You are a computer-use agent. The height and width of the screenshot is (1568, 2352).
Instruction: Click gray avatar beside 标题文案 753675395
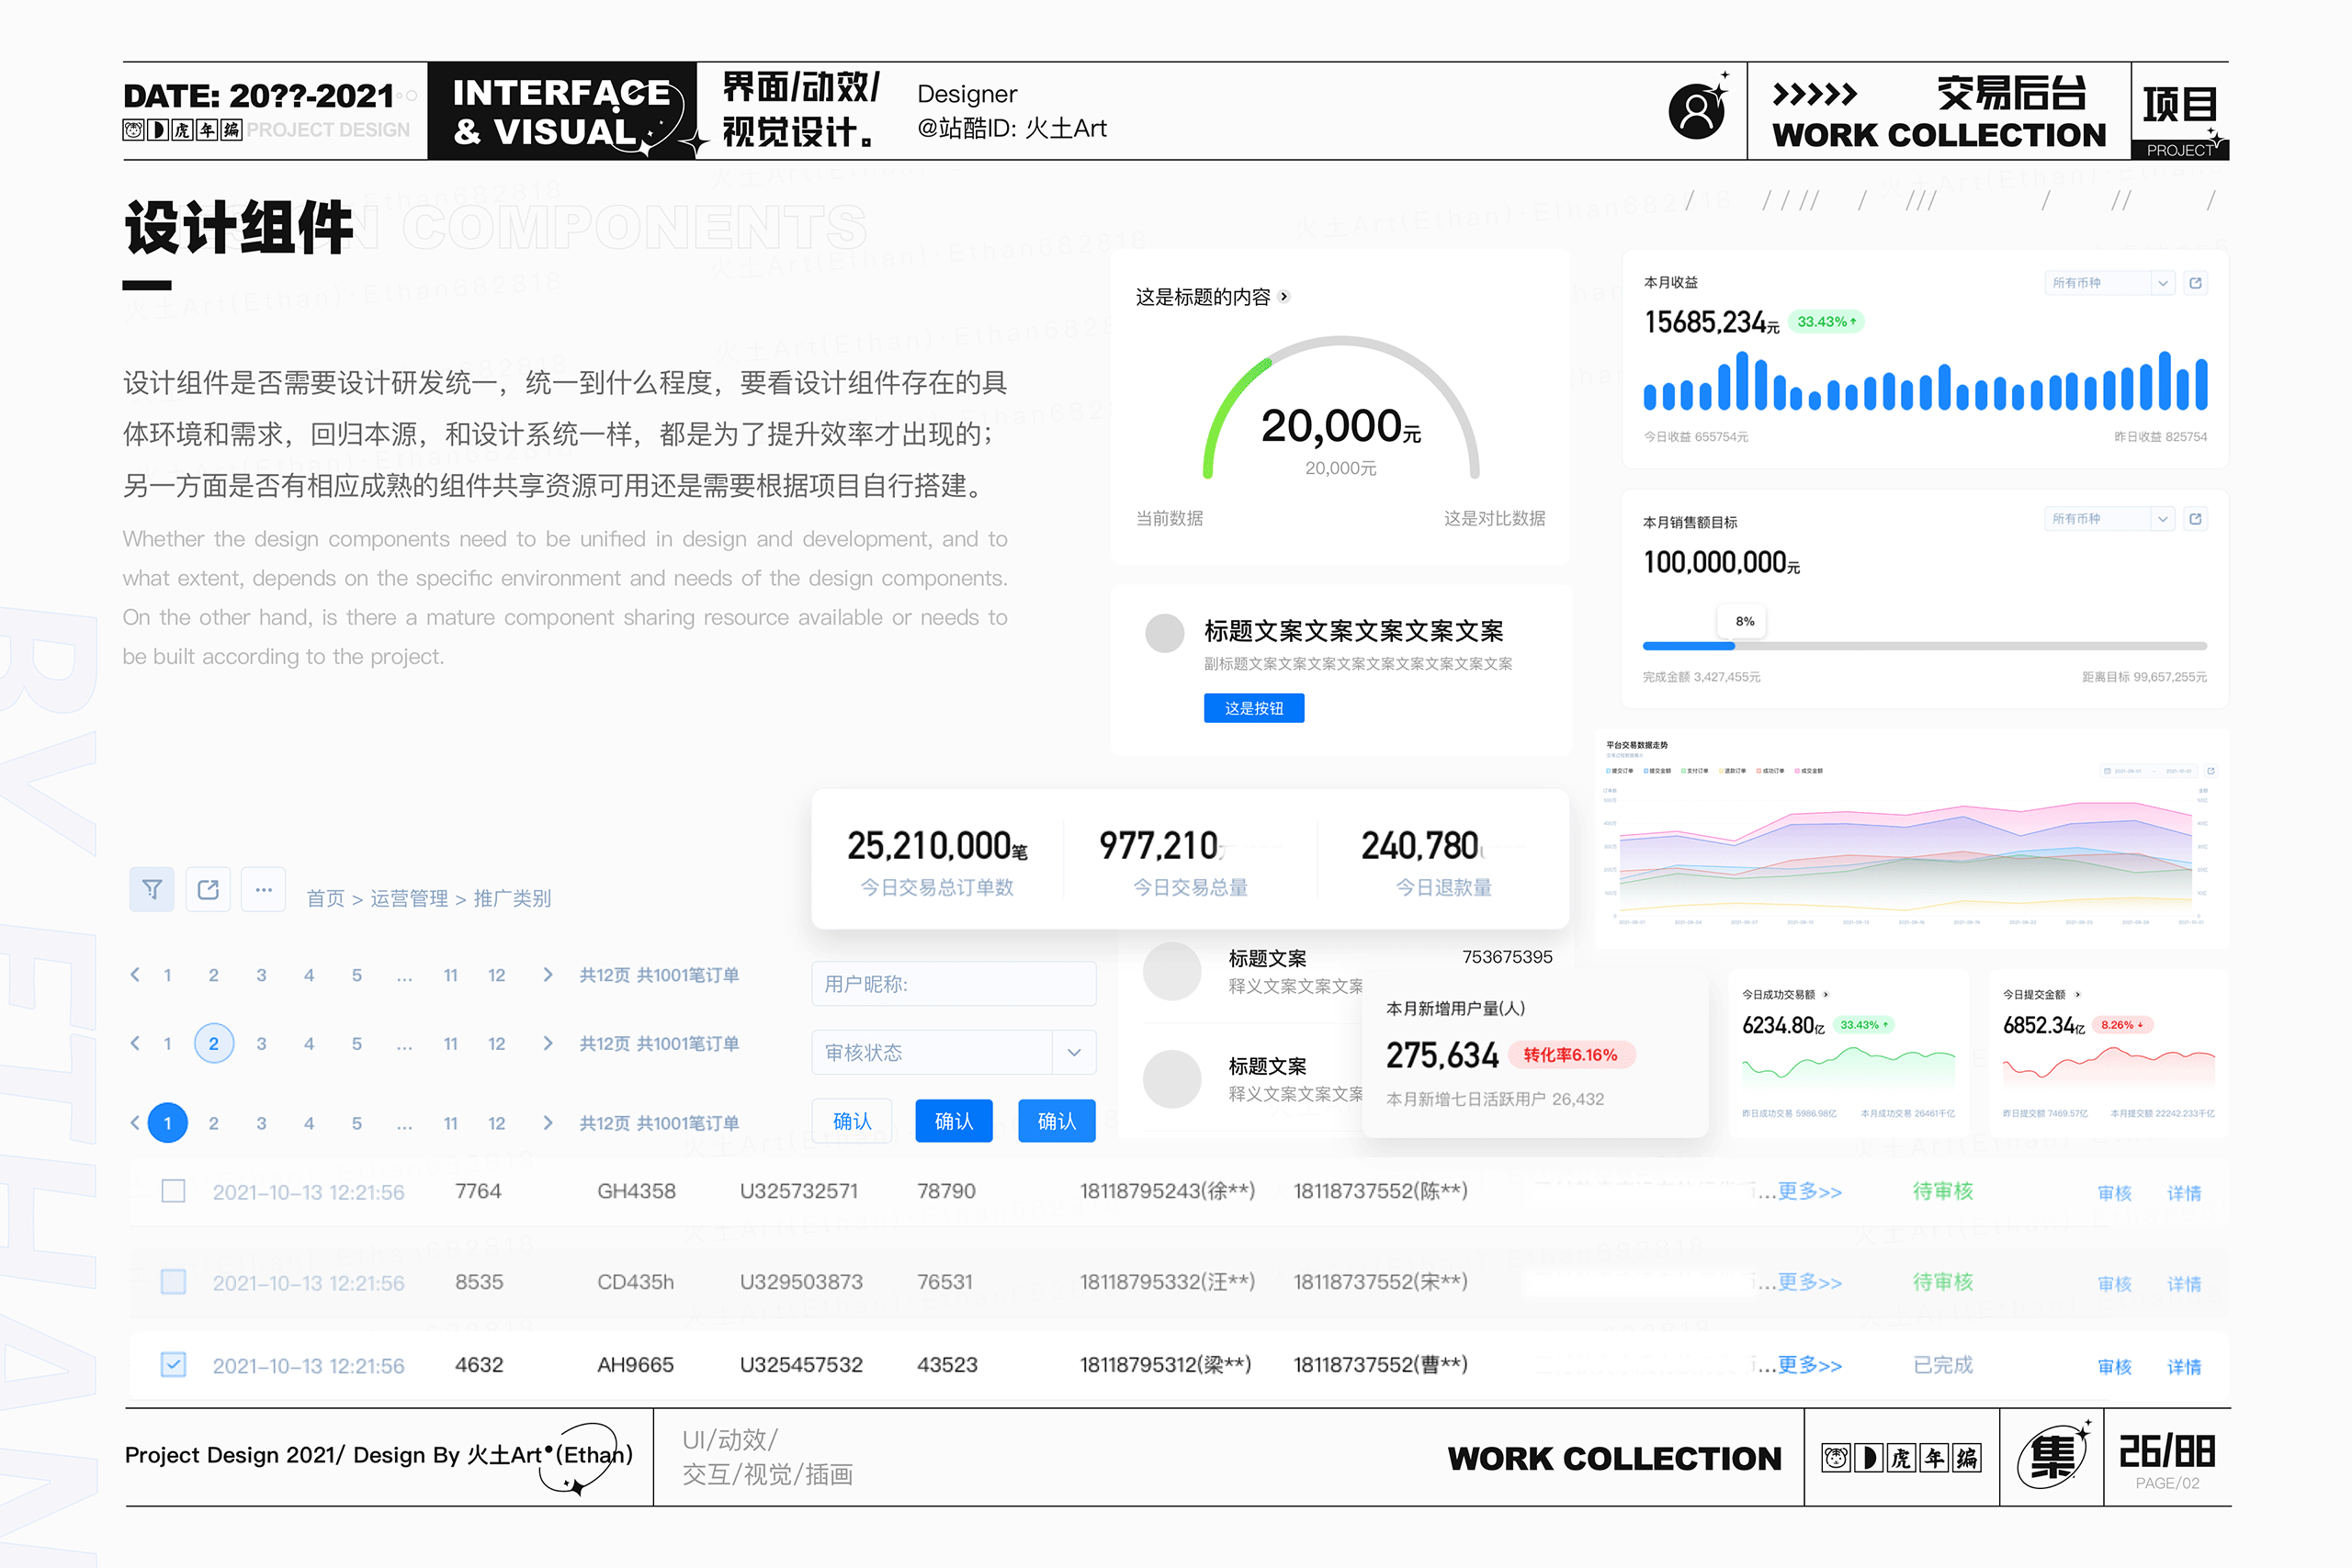[1172, 971]
